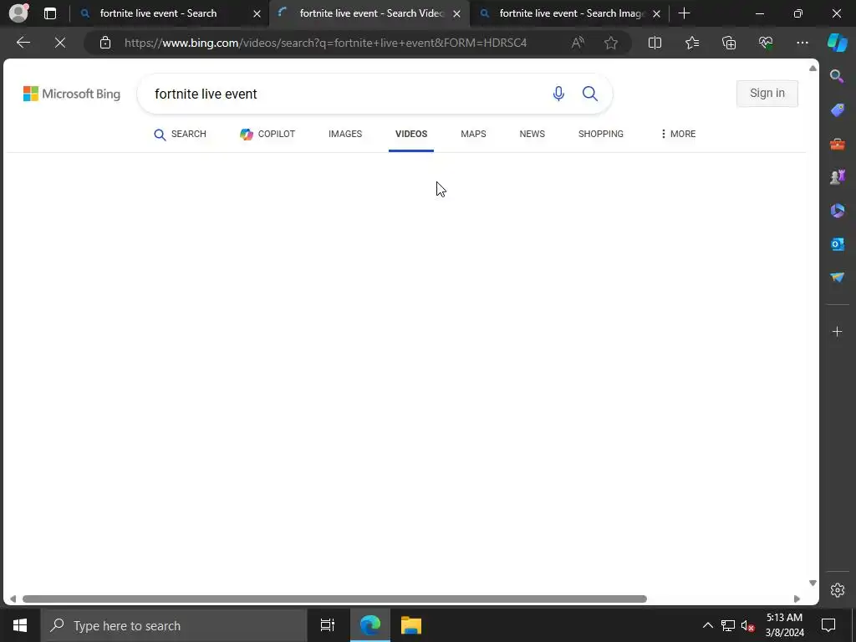Close the 'fortnite live event - Search' tab
856x642 pixels.
257,13
